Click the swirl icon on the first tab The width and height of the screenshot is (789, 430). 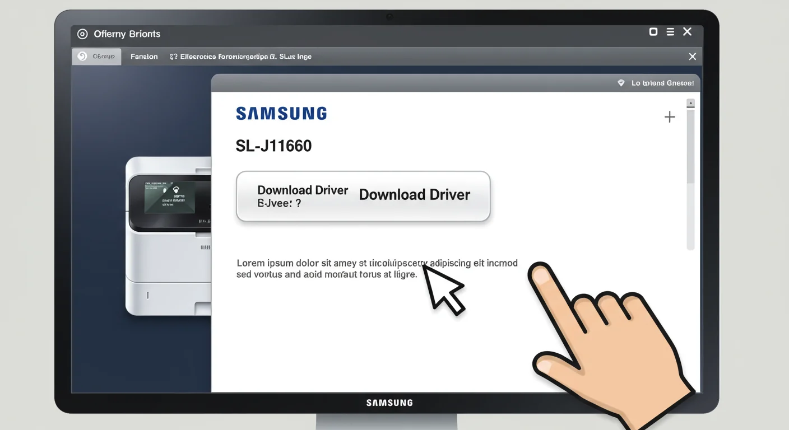click(x=82, y=57)
